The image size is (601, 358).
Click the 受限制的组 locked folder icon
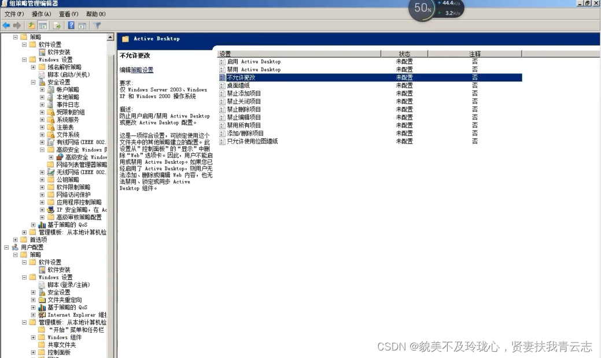[x=50, y=112]
